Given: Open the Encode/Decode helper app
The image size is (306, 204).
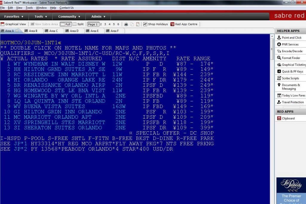Looking at the screenshot, I should [x=290, y=51].
